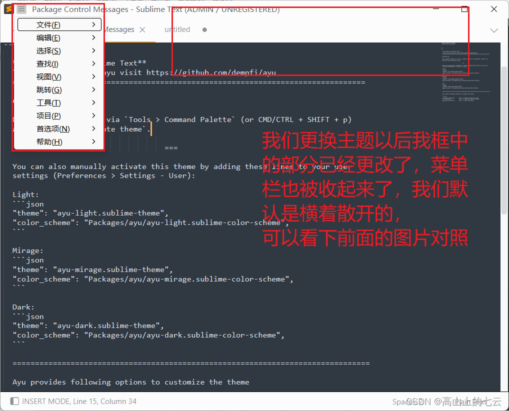This screenshot has width=509, height=411.
Task: Open the 工具(T) menu entry
Action: 48,102
